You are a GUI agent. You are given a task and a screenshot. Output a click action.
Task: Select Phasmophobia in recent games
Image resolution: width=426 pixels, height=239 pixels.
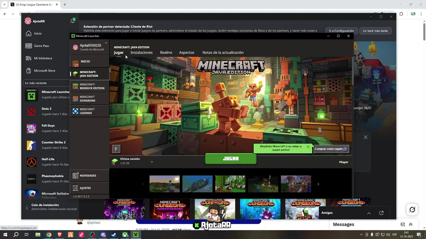click(47, 179)
